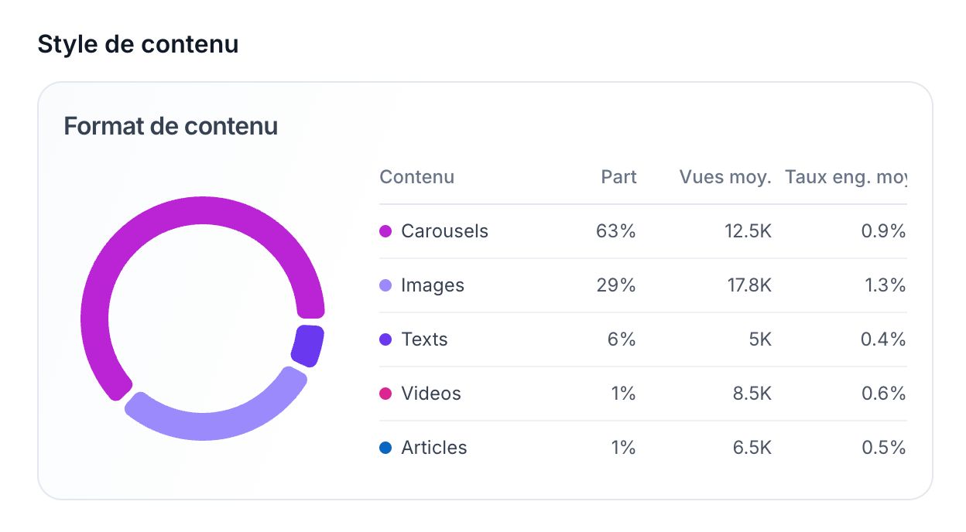Select the small violet Texts donut segment
966x532 pixels.
click(307, 345)
